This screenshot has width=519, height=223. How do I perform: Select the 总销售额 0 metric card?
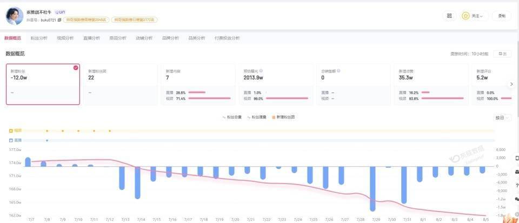coord(354,84)
